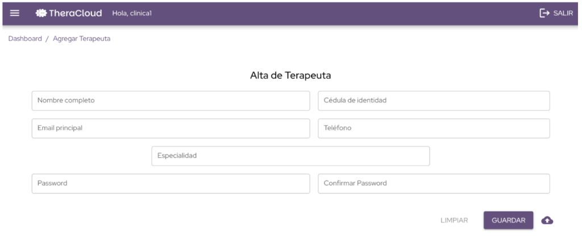Go to Dashboard via breadcrumb
Viewport: 582px width, 244px height.
[25, 39]
